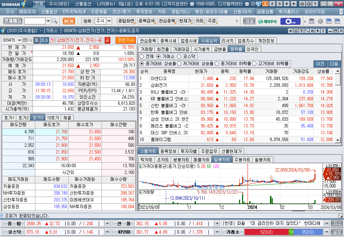Select the 코스닥 market radio button

click(179, 57)
